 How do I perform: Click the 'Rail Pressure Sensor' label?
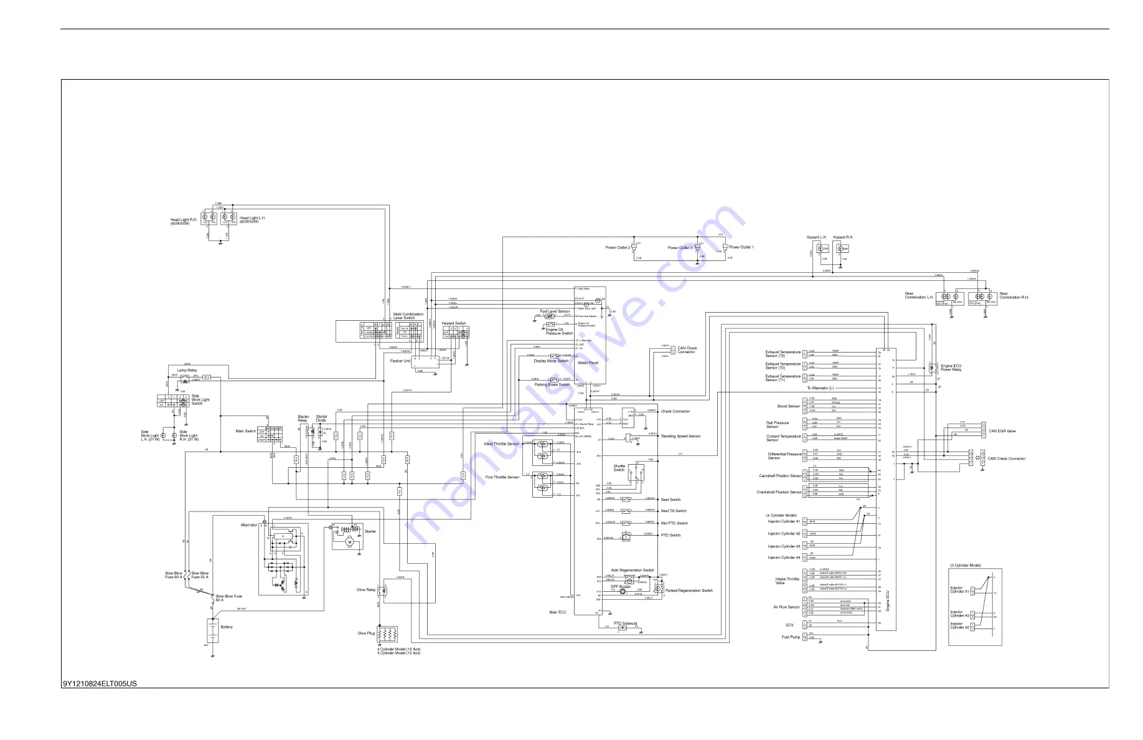pos(778,425)
